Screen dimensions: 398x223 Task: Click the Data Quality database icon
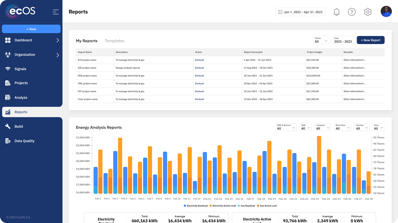(x=8, y=141)
